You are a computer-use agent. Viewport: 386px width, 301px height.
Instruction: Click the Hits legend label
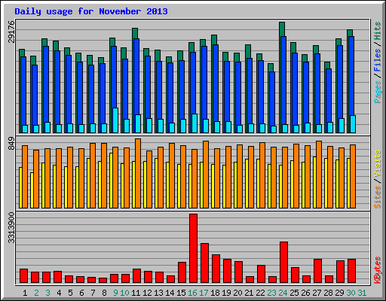pyautogui.click(x=378, y=31)
